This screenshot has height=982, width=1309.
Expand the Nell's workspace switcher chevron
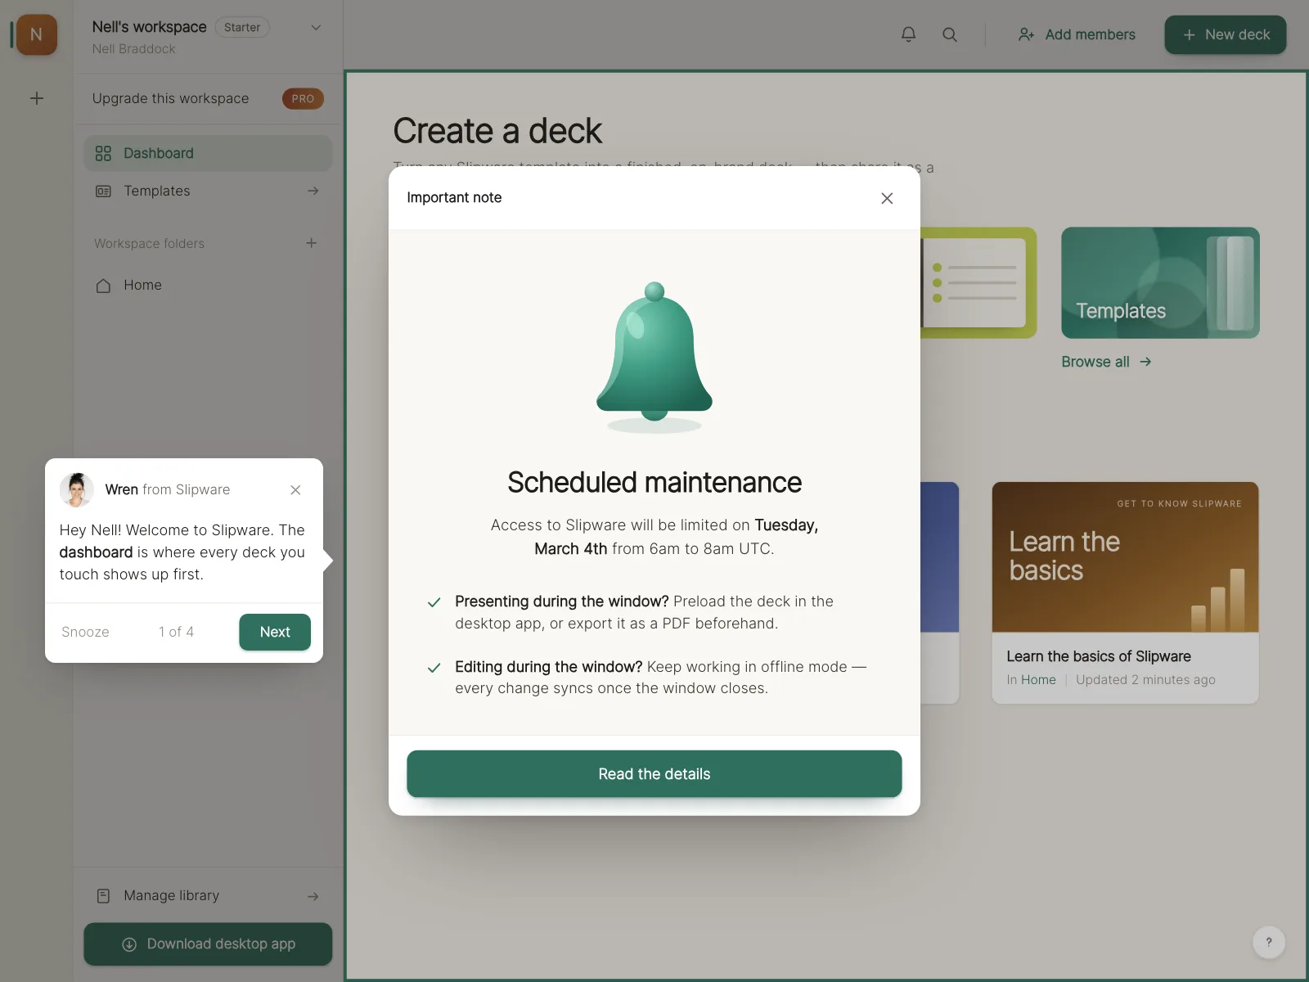click(316, 27)
